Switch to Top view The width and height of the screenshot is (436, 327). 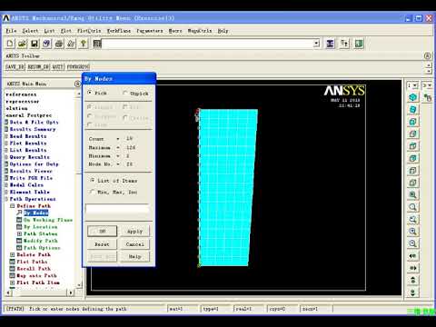coord(412,146)
